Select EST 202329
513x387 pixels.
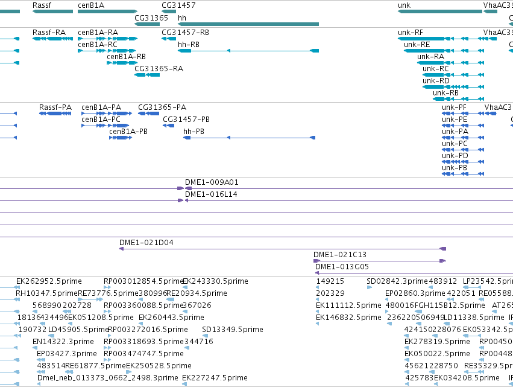tap(318, 299)
